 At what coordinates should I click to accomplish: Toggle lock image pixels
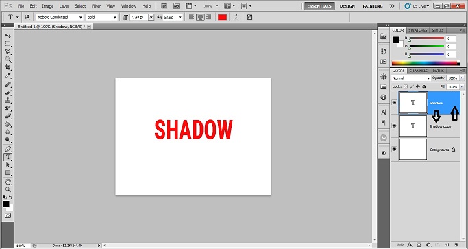[x=412, y=86]
